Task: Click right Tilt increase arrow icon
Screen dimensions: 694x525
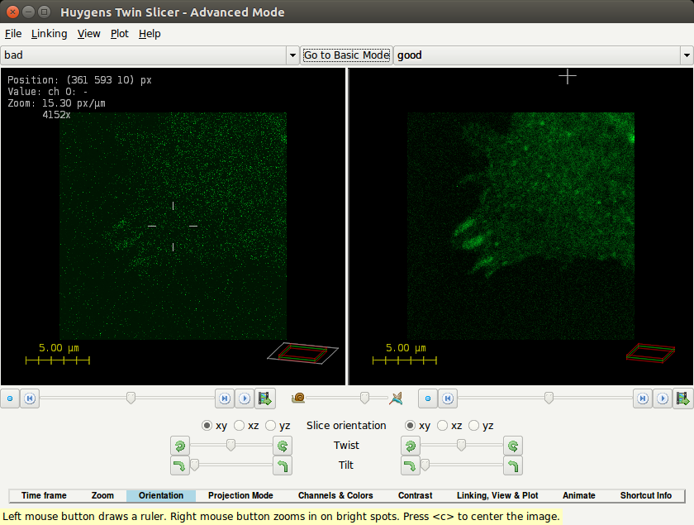Action: pos(514,466)
